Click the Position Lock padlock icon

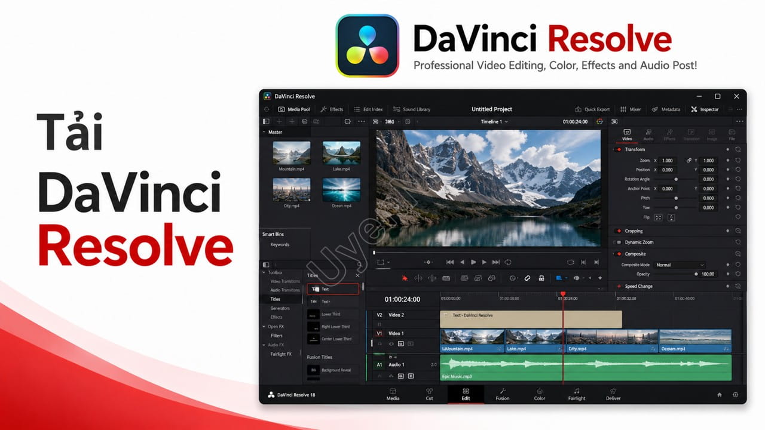coord(541,278)
